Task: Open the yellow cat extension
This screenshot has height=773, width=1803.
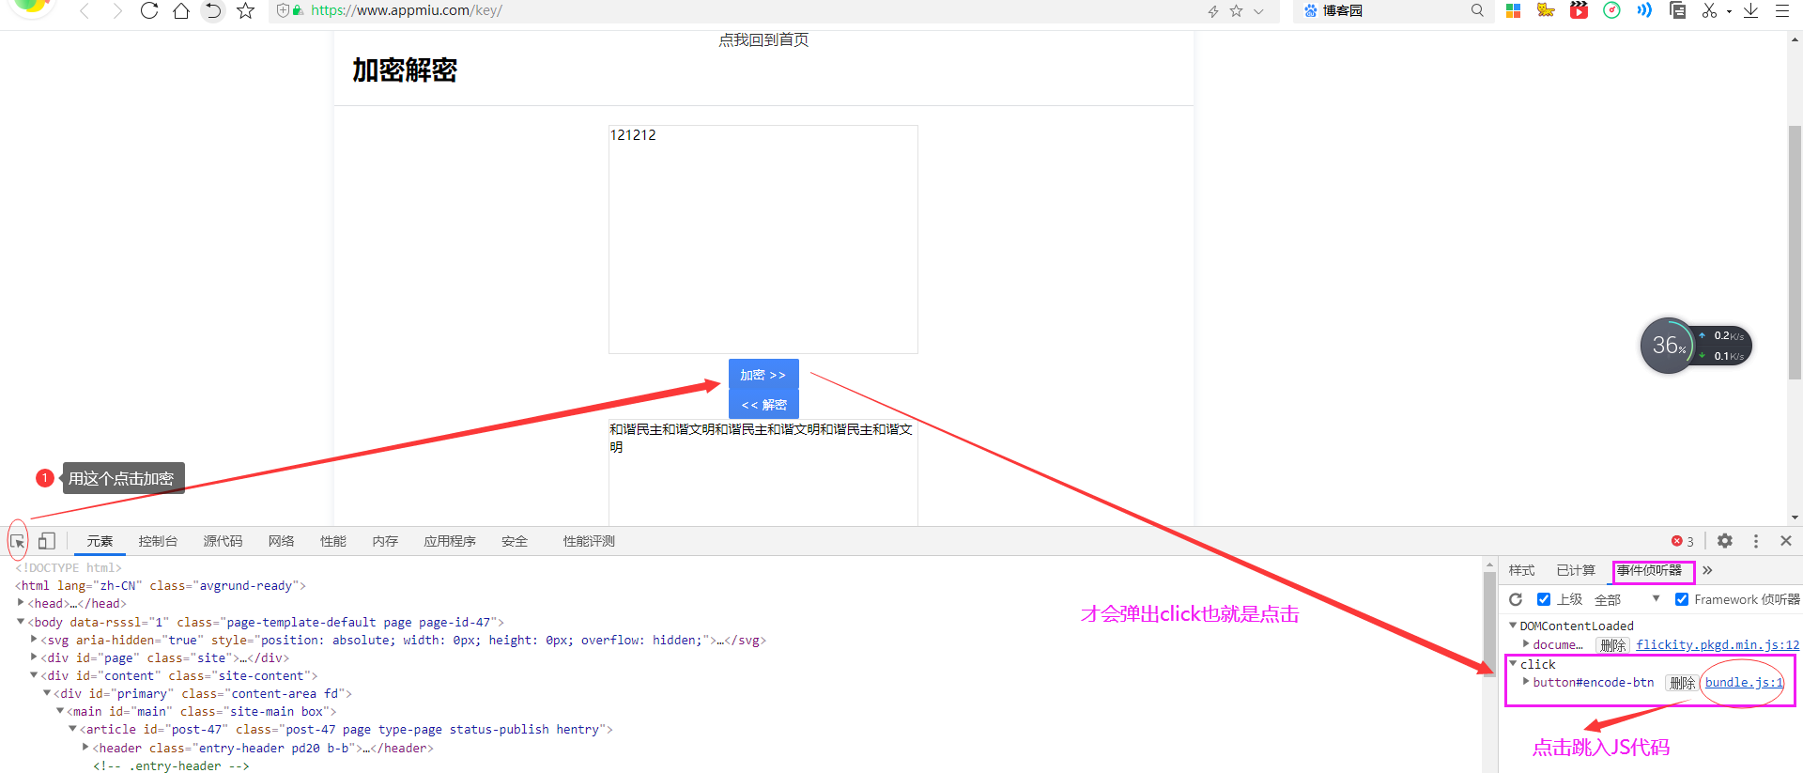Action: 1546,11
